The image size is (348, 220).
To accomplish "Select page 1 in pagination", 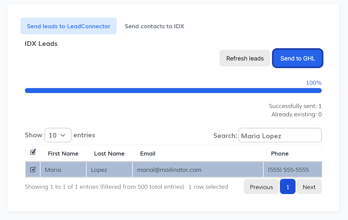I will click(288, 187).
